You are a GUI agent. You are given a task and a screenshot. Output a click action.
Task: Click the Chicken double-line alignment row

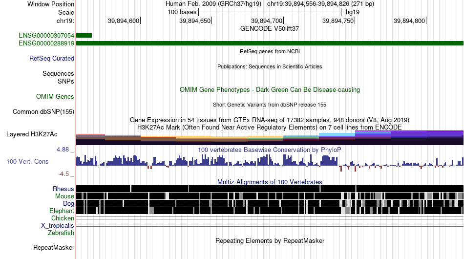click(x=270, y=218)
